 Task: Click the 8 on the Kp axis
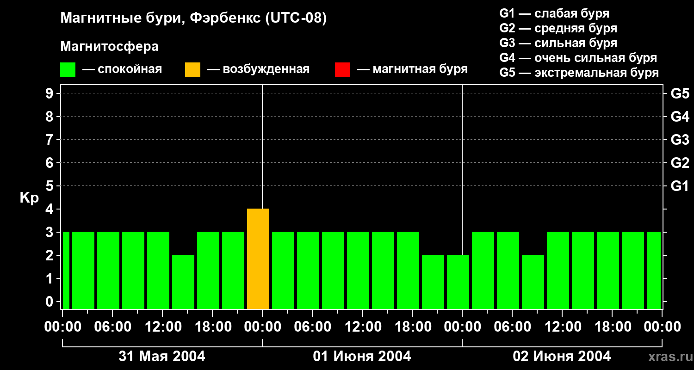[x=50, y=117]
